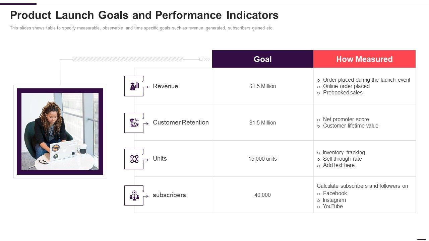This screenshot has width=429, height=241.
Task: Click the slide subtitle description text
Action: point(141,28)
